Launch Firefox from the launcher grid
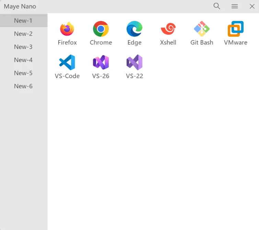 click(x=67, y=29)
